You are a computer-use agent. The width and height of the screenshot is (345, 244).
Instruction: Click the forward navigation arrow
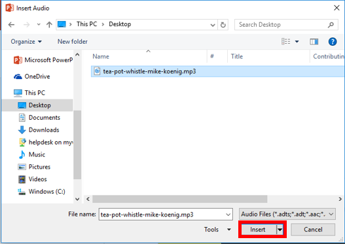click(26, 25)
